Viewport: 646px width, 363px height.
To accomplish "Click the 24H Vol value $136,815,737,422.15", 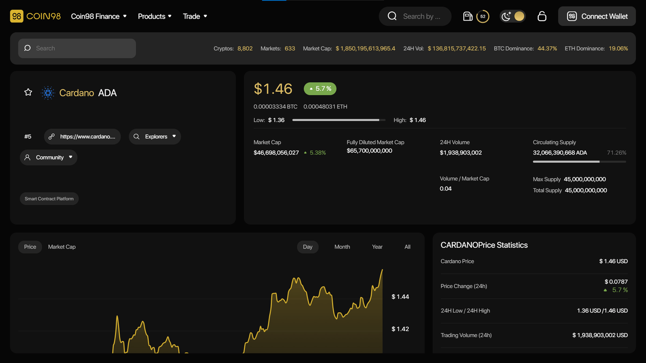I will pyautogui.click(x=457, y=49).
